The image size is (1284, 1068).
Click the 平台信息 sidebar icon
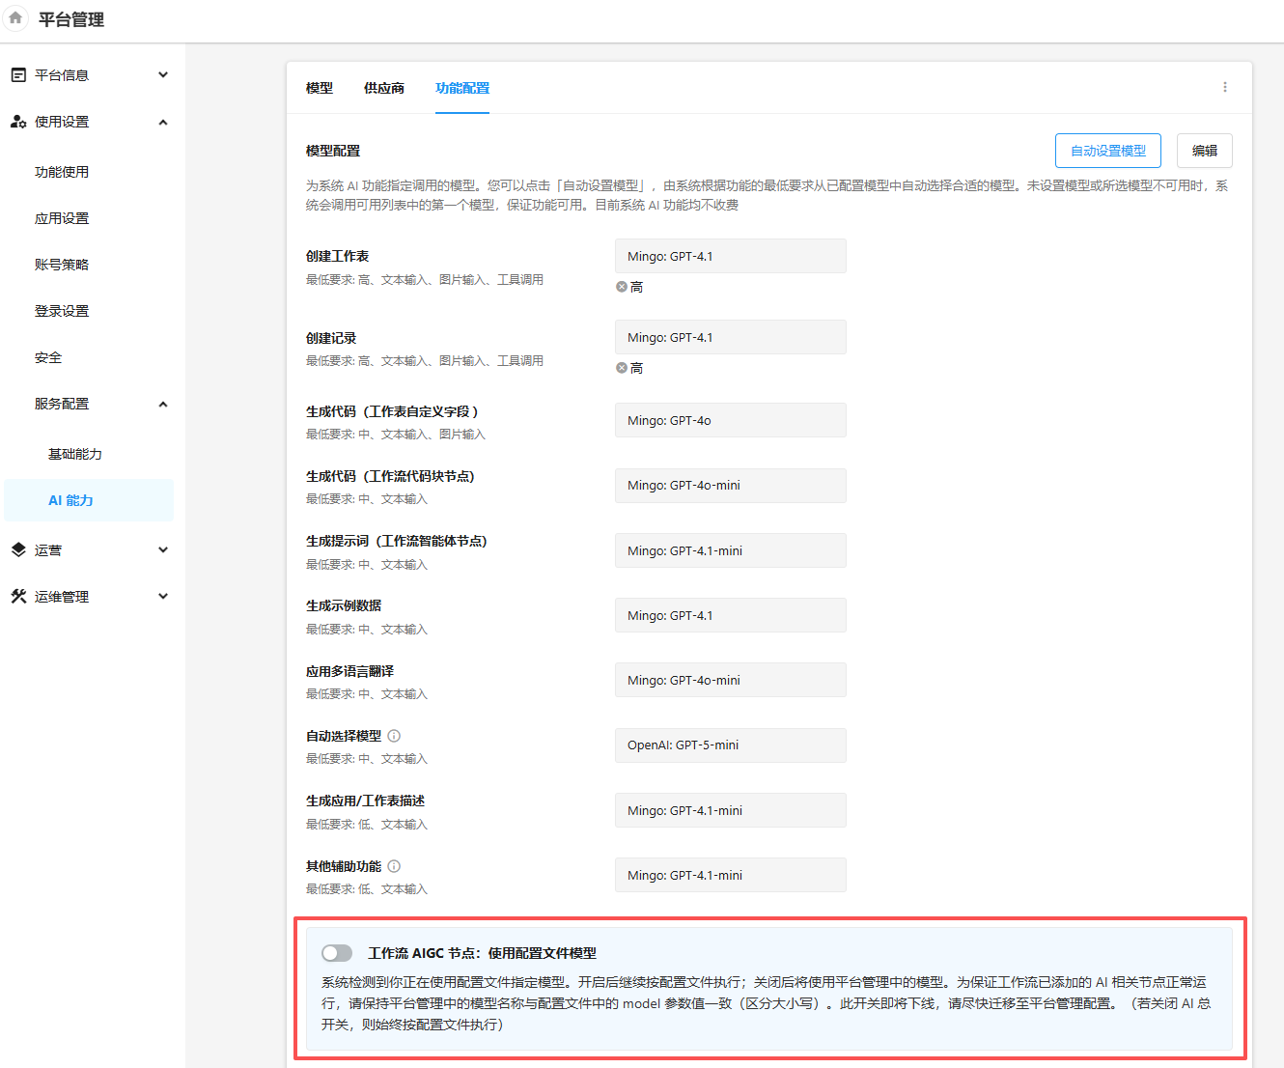18,75
